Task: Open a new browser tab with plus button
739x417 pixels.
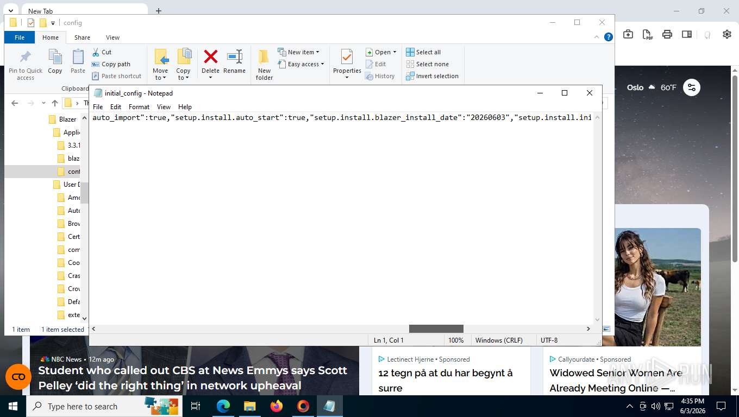Action: pyautogui.click(x=159, y=11)
